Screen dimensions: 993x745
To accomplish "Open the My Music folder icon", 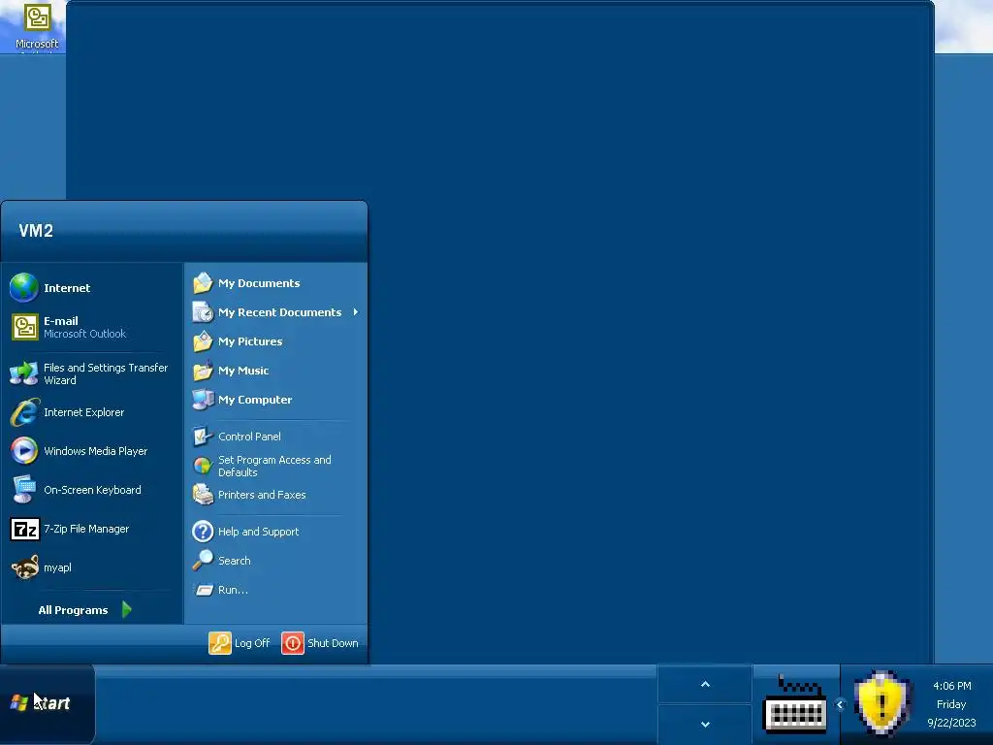I will pyautogui.click(x=203, y=371).
